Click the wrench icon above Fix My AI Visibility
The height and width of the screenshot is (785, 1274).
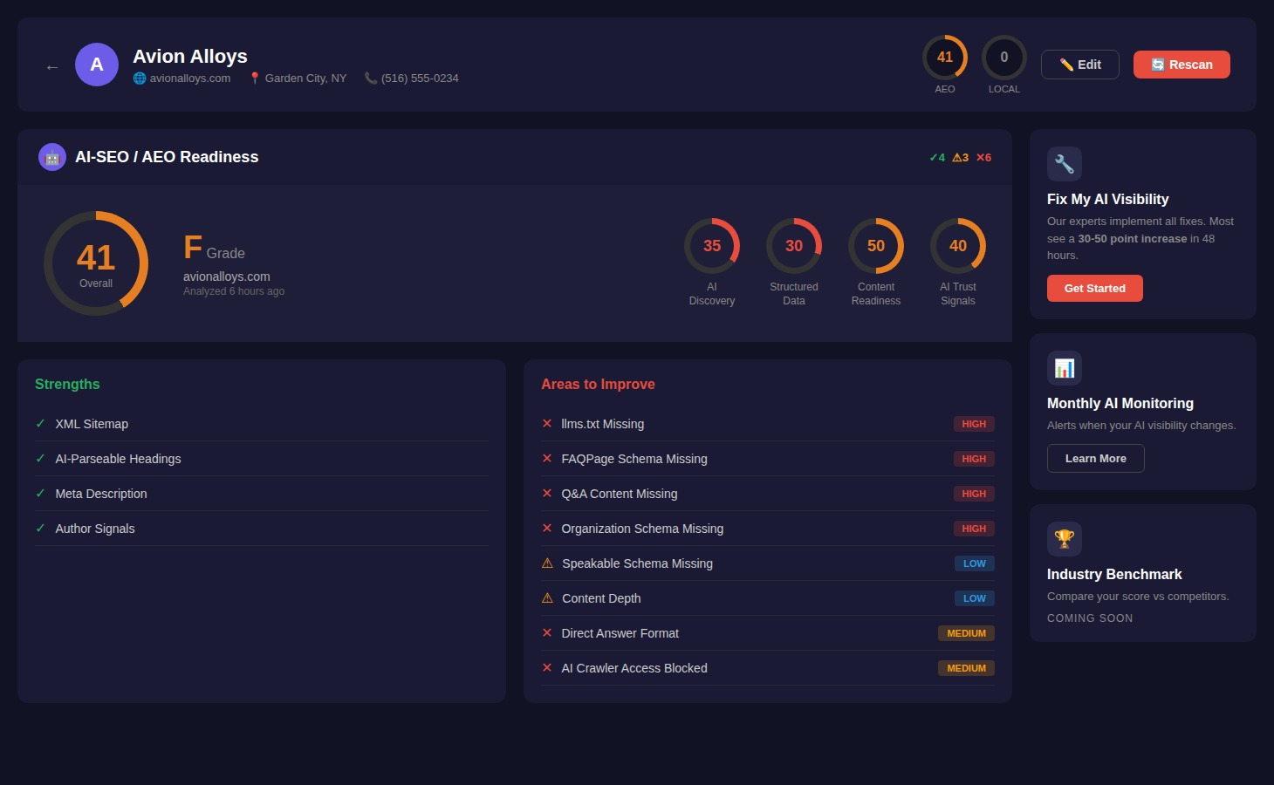(1064, 163)
